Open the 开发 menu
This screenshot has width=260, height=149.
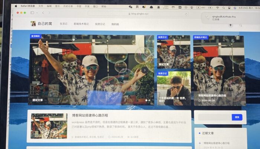point(87,6)
